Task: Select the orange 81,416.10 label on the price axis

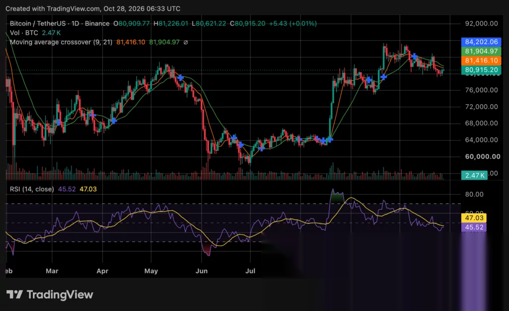Action: (x=481, y=61)
